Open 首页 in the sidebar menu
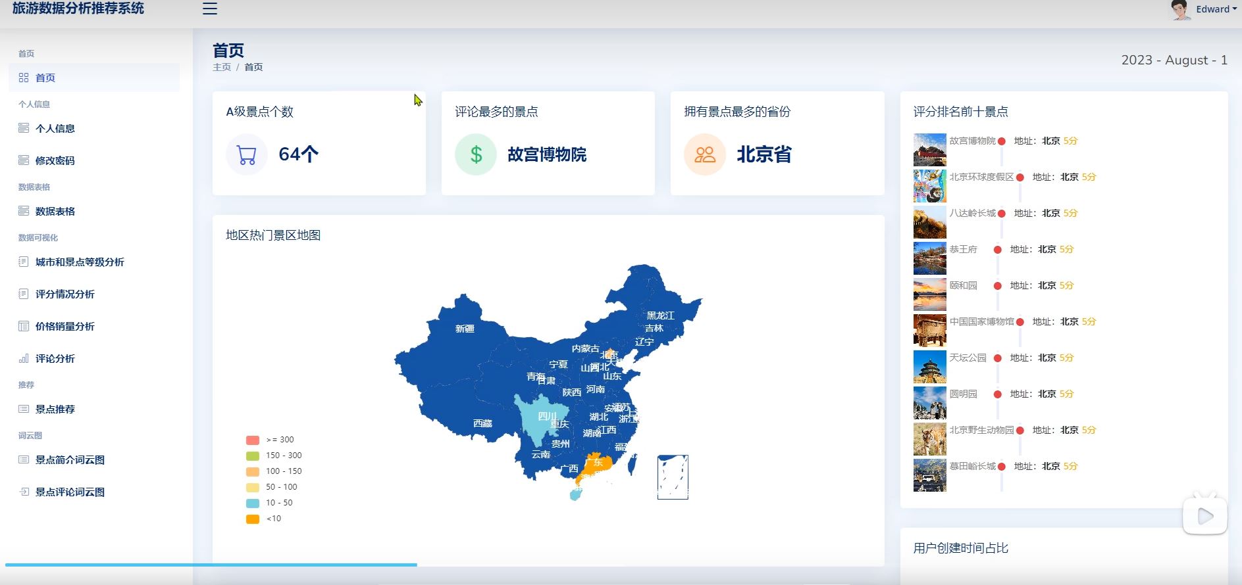1242x585 pixels. pyautogui.click(x=94, y=78)
